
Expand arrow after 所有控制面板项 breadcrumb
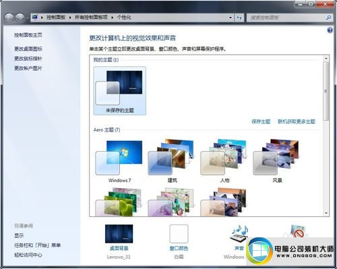click(112, 18)
